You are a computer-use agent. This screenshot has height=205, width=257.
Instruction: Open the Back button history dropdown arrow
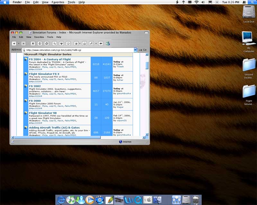19,43
